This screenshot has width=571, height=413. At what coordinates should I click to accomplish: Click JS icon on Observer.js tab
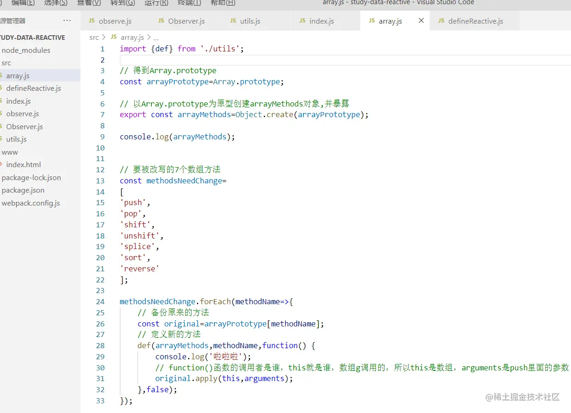161,21
